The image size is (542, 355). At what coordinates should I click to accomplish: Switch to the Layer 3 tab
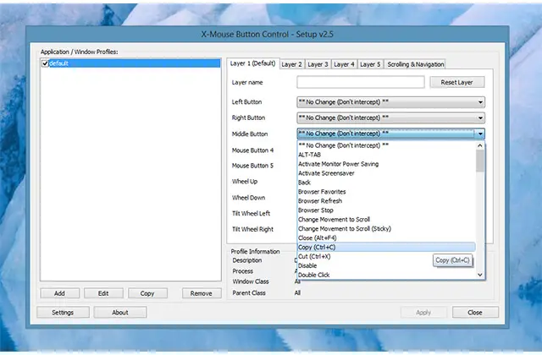(318, 64)
